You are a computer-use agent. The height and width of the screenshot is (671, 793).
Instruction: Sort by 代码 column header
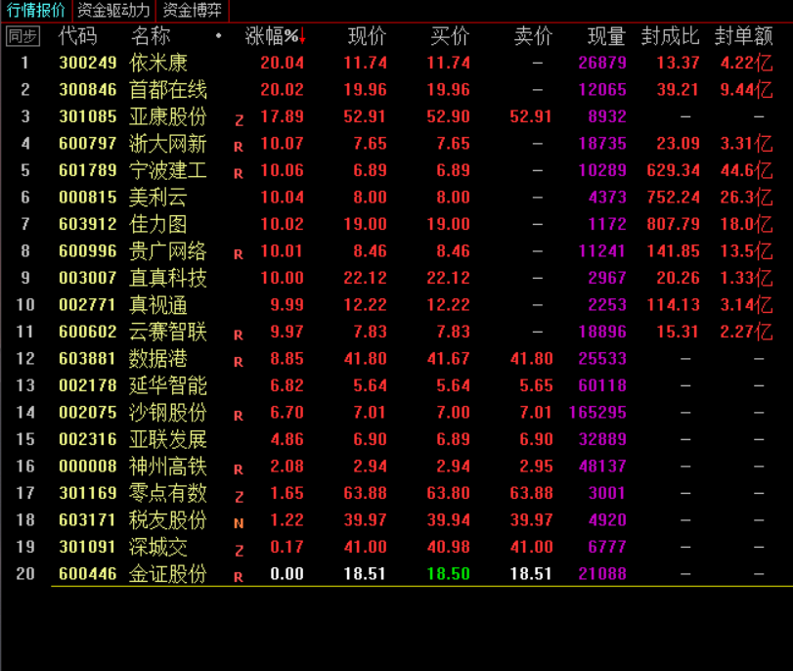(77, 36)
